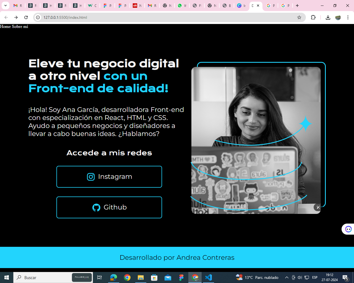Open network settings tray icon
Image resolution: width=354 pixels, height=283 pixels.
tap(307, 277)
